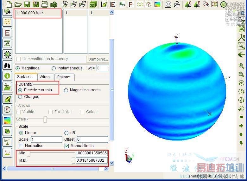The height and width of the screenshot is (181, 247).
Task: Zoom in with the magnifier plus icon
Action: click(x=241, y=66)
